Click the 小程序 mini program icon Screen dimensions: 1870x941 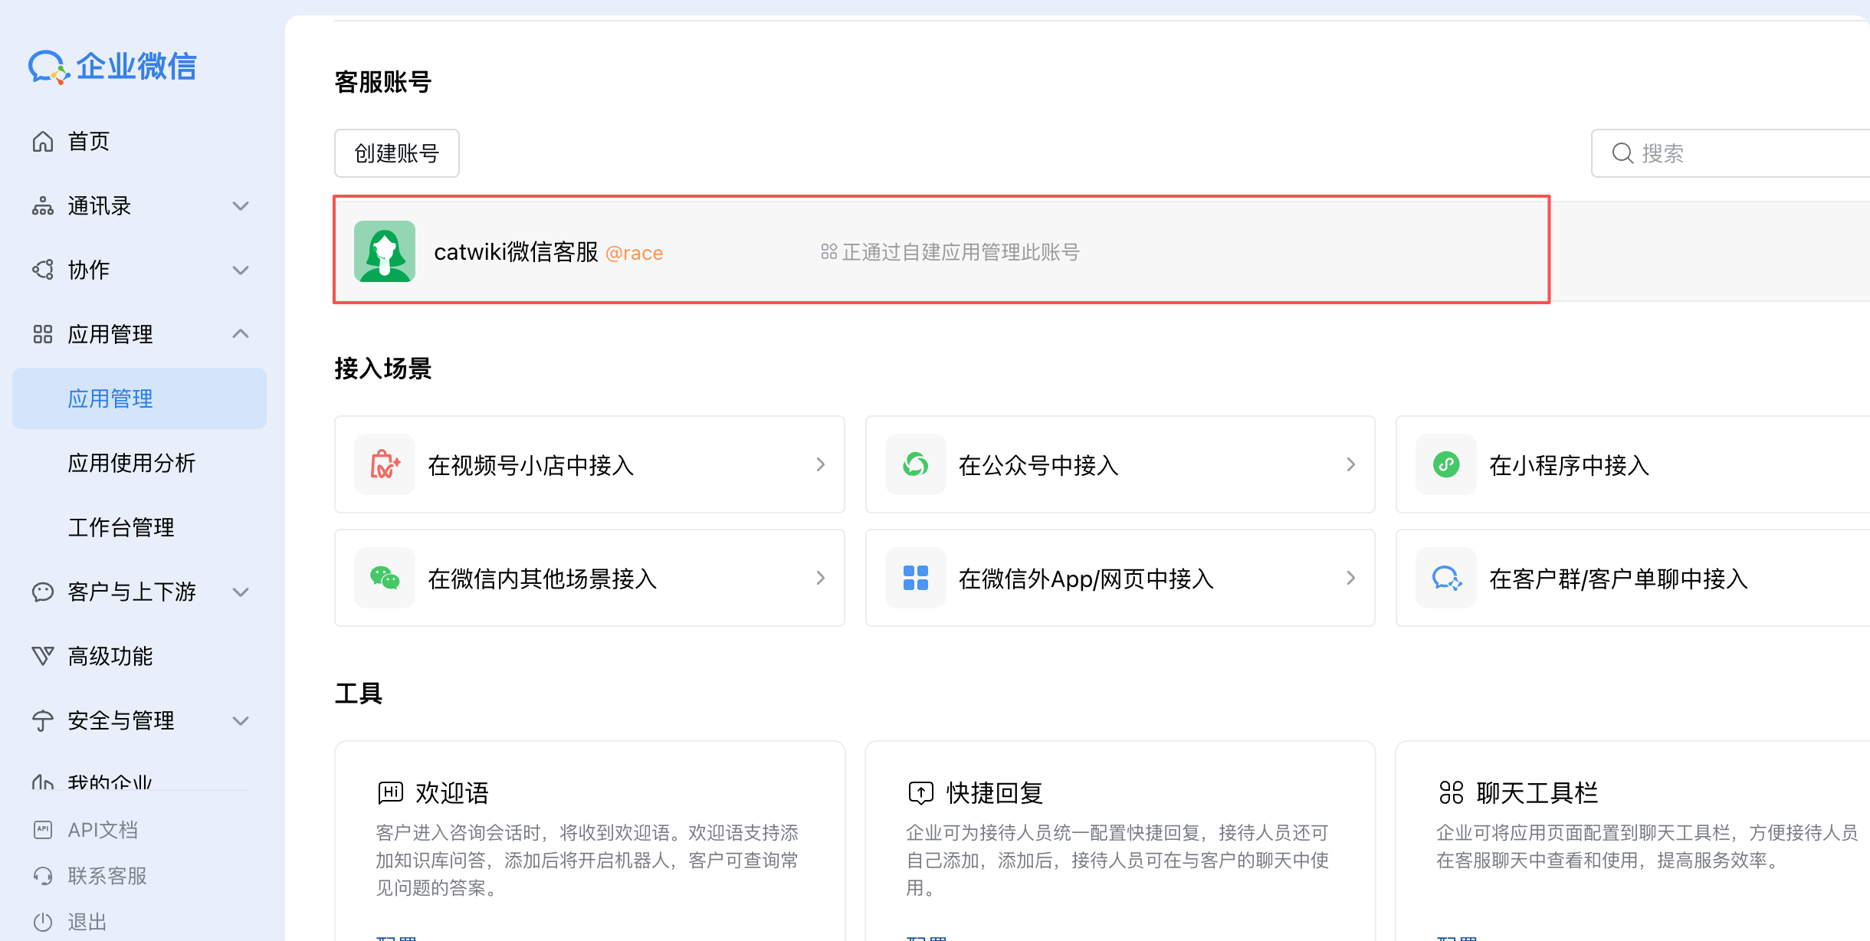point(1445,464)
